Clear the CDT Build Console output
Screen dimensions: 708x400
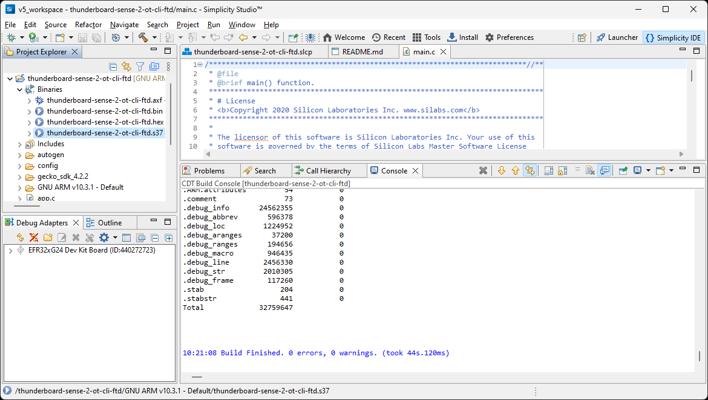coord(483,170)
